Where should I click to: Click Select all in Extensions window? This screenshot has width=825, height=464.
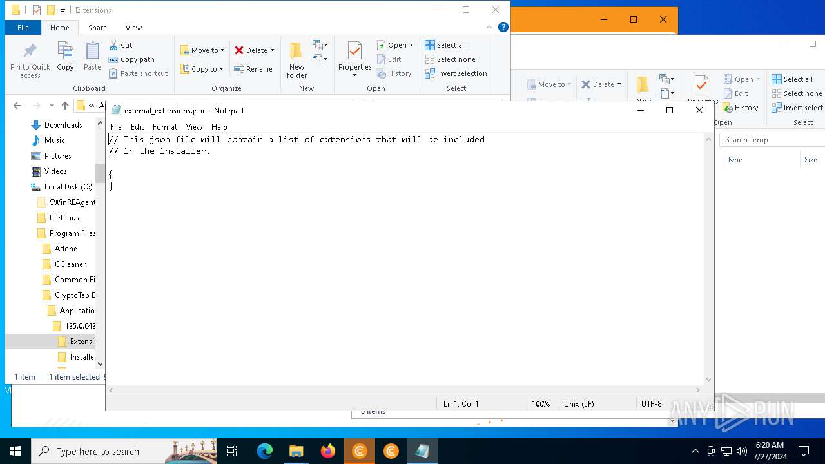445,45
